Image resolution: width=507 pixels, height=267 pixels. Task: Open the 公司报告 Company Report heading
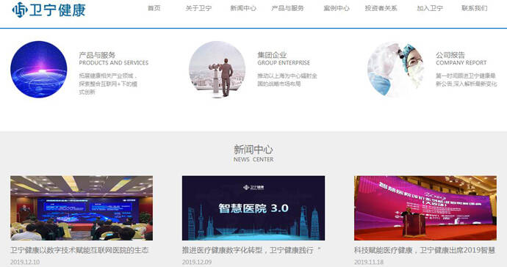click(461, 59)
